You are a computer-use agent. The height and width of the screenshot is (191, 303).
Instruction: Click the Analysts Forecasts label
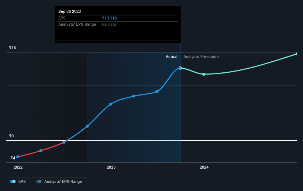[201, 57]
